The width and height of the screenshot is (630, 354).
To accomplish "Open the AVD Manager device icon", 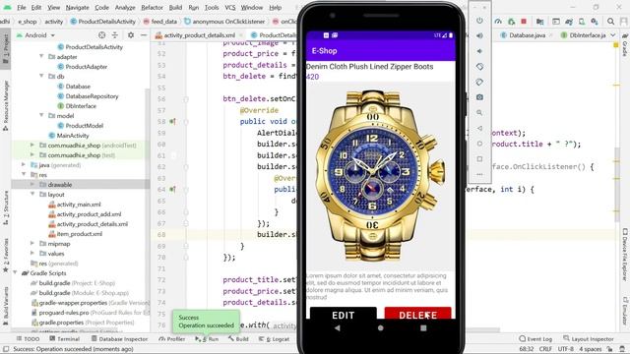I will pyautogui.click(x=582, y=22).
